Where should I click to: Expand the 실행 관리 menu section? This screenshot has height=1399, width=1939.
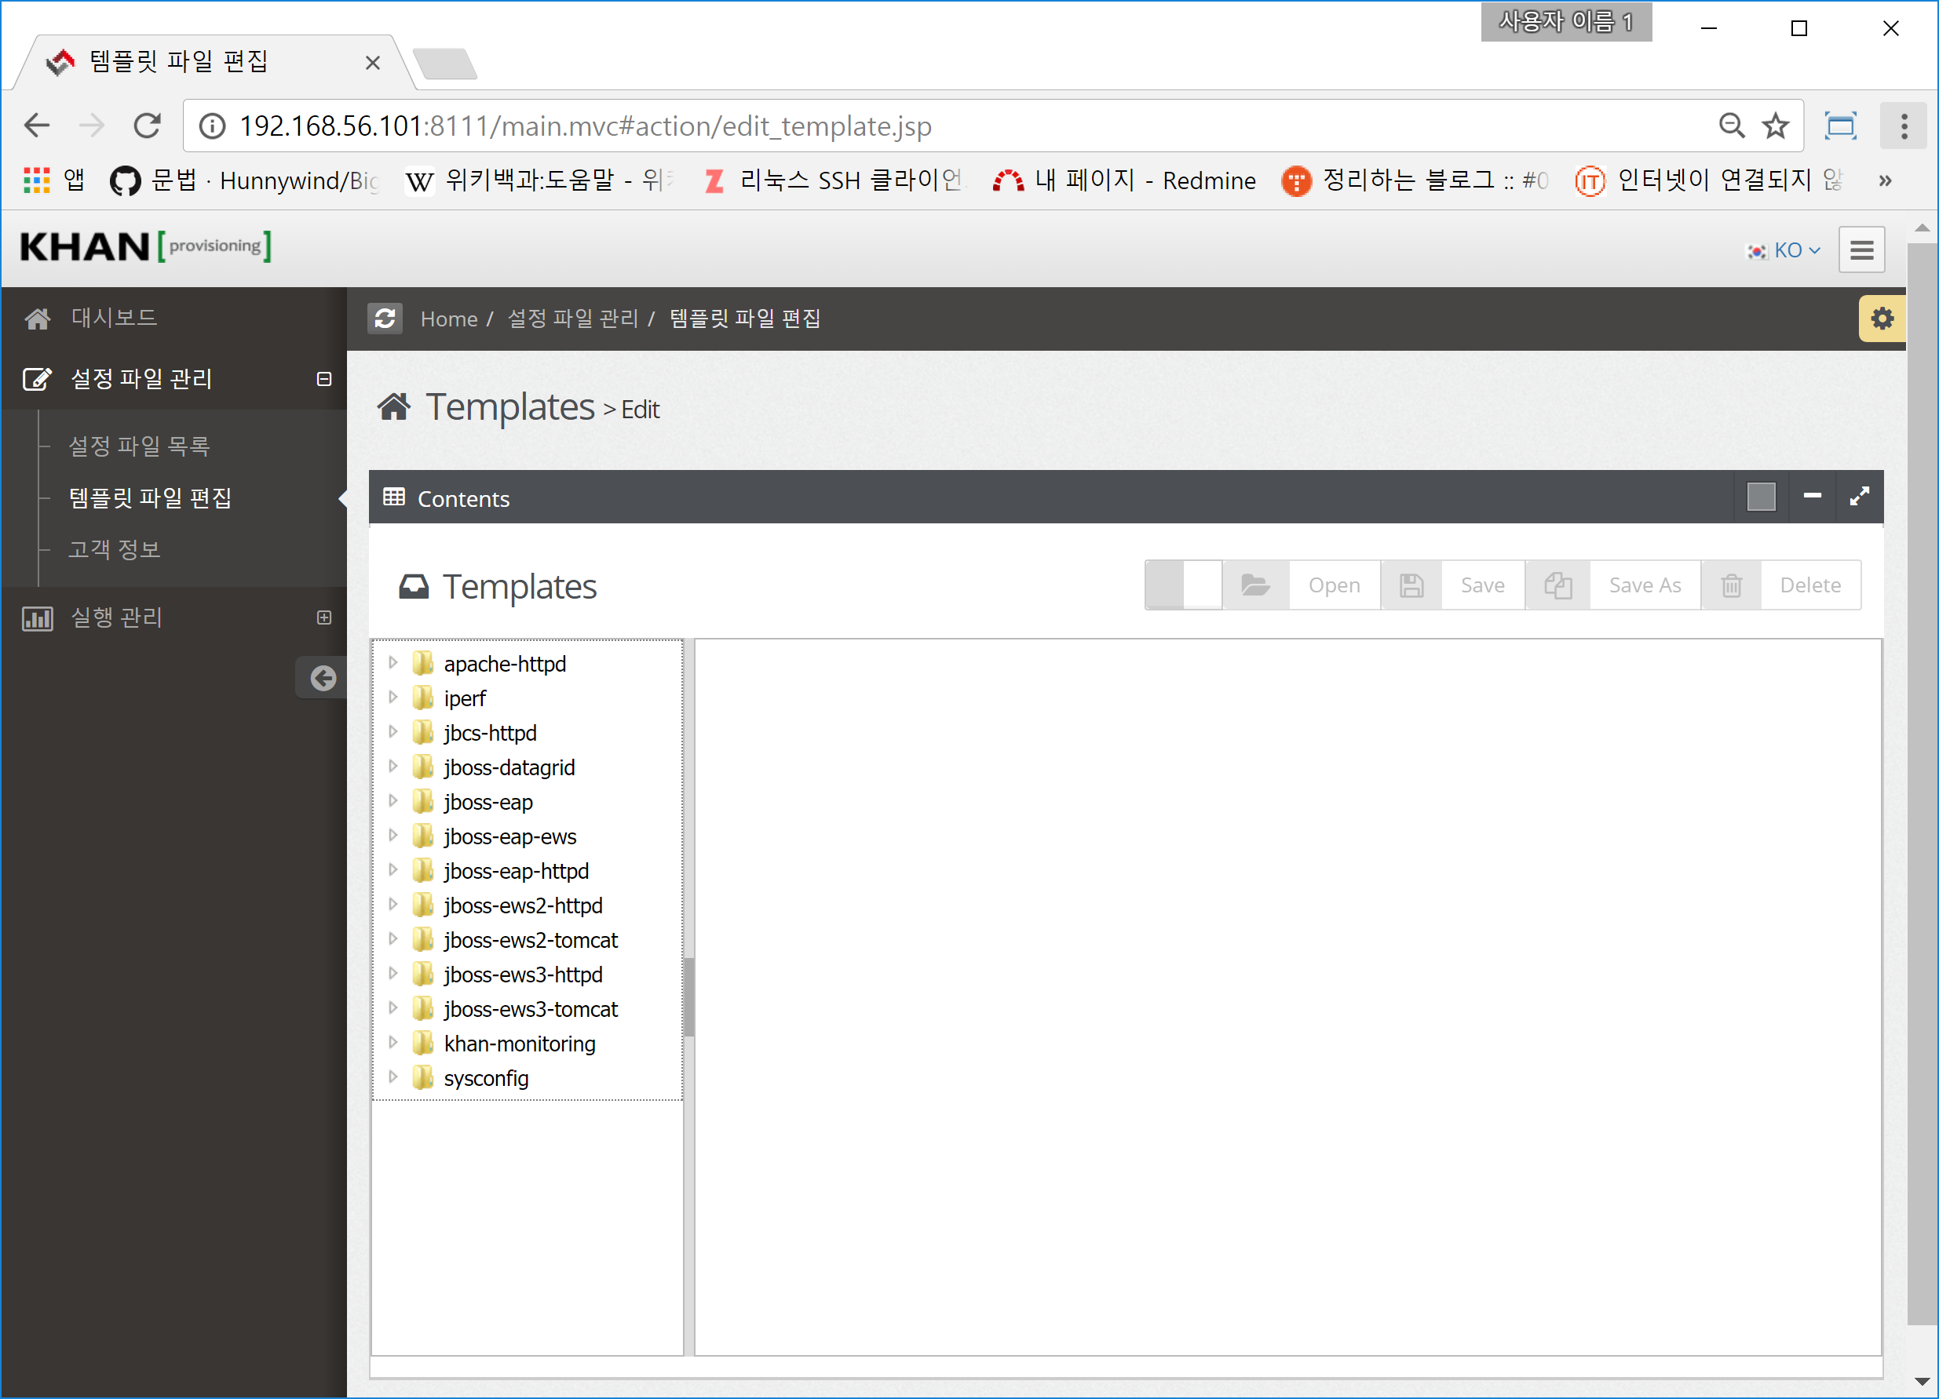pos(324,617)
